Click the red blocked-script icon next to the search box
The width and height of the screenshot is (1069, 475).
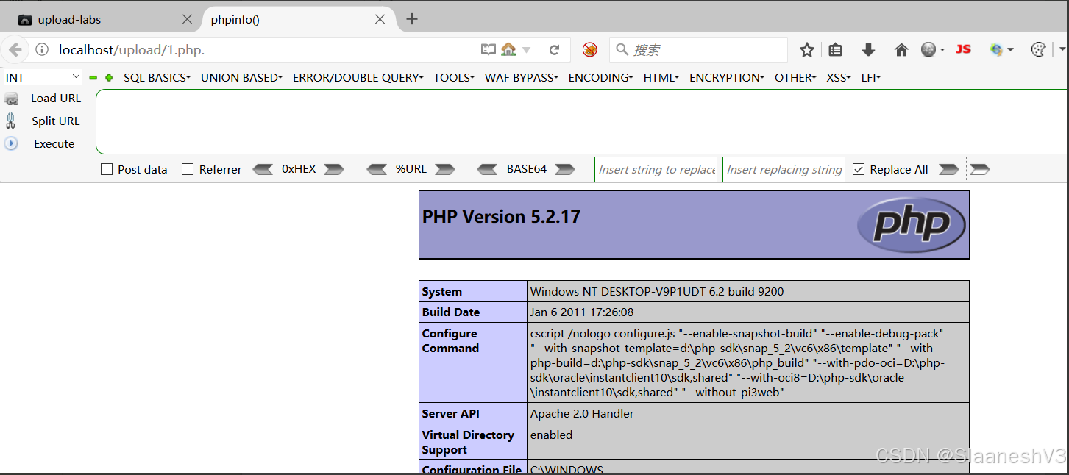click(x=589, y=49)
